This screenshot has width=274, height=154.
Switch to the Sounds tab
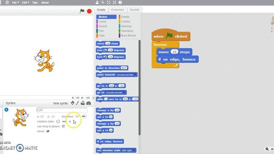[134, 10]
